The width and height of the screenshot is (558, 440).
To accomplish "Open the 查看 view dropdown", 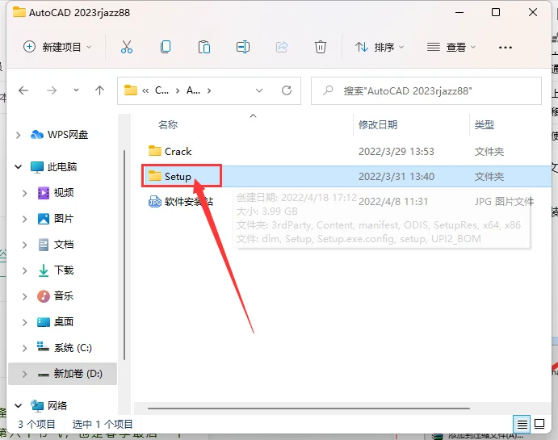I will [x=451, y=47].
